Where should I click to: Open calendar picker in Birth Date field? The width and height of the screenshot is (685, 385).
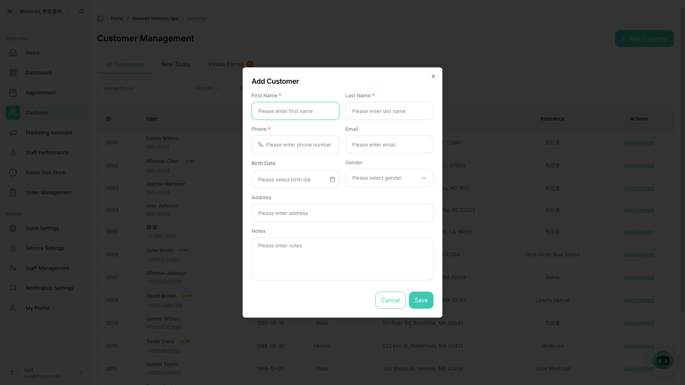(x=332, y=179)
